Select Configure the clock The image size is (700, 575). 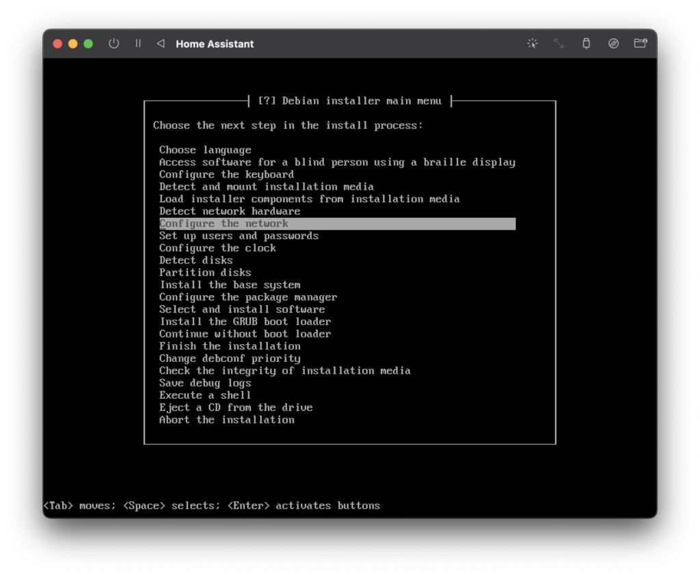point(337,248)
